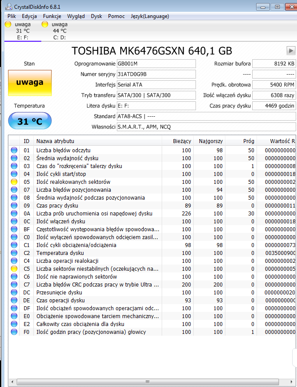Select the E: F: disk tab
Viewport: 297px width, 387px height.
[23, 31]
